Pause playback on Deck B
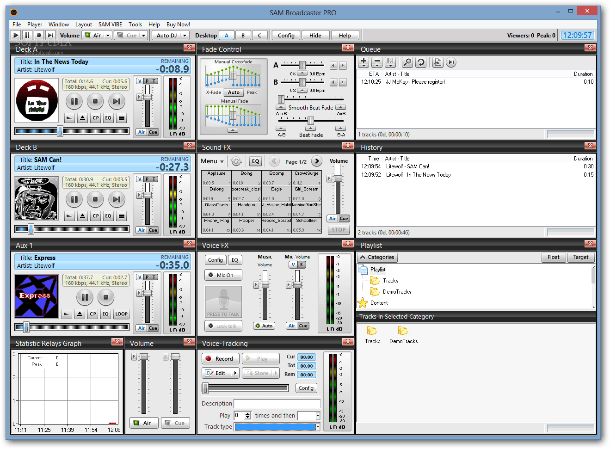This screenshot has height=449, width=610. click(74, 199)
